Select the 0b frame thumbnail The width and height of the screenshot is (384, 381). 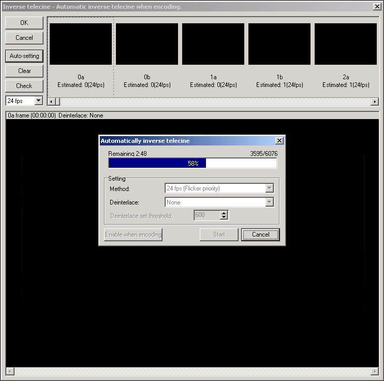(x=147, y=44)
